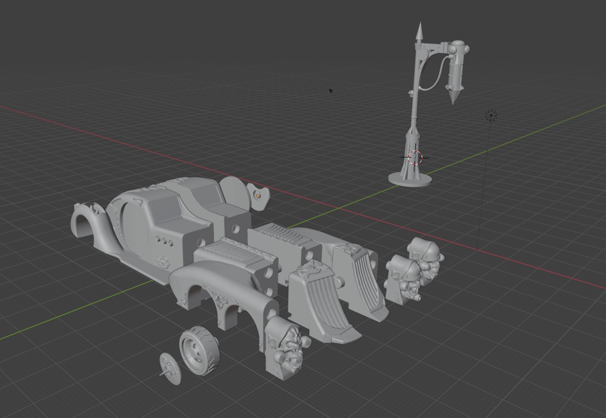606x418 pixels.
Task: Click the orange origin dot on the round part
Action: (x=258, y=196)
